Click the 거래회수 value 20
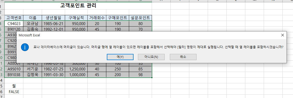The image size is (293, 98). click(97, 24)
